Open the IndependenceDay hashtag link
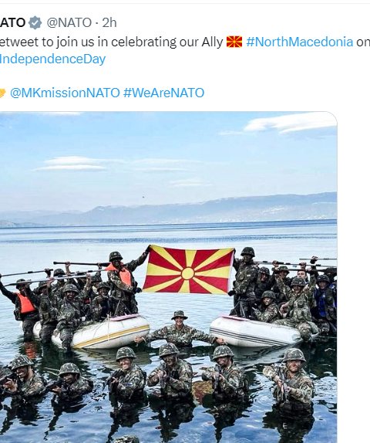 (52, 59)
